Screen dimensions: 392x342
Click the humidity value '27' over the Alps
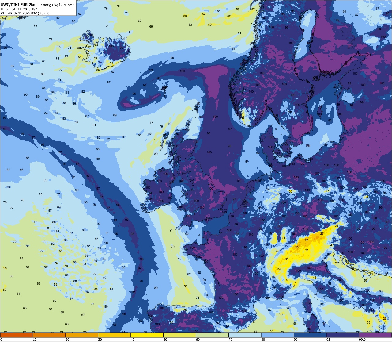[322, 234]
